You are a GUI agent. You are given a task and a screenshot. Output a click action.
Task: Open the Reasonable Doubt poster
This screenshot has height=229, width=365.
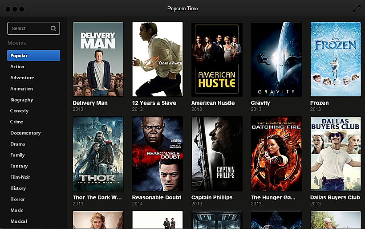(157, 154)
